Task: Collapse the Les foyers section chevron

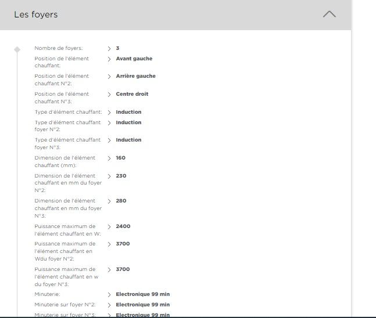Action: pyautogui.click(x=329, y=15)
